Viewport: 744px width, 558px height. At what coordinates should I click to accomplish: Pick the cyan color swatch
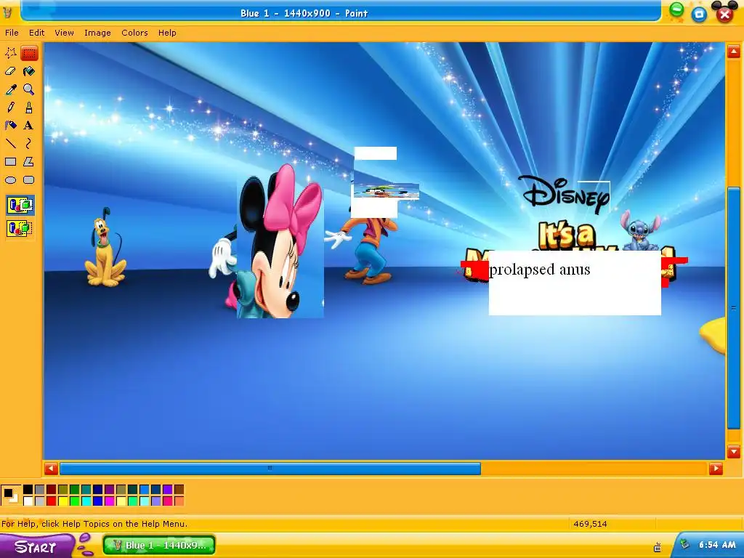86,501
